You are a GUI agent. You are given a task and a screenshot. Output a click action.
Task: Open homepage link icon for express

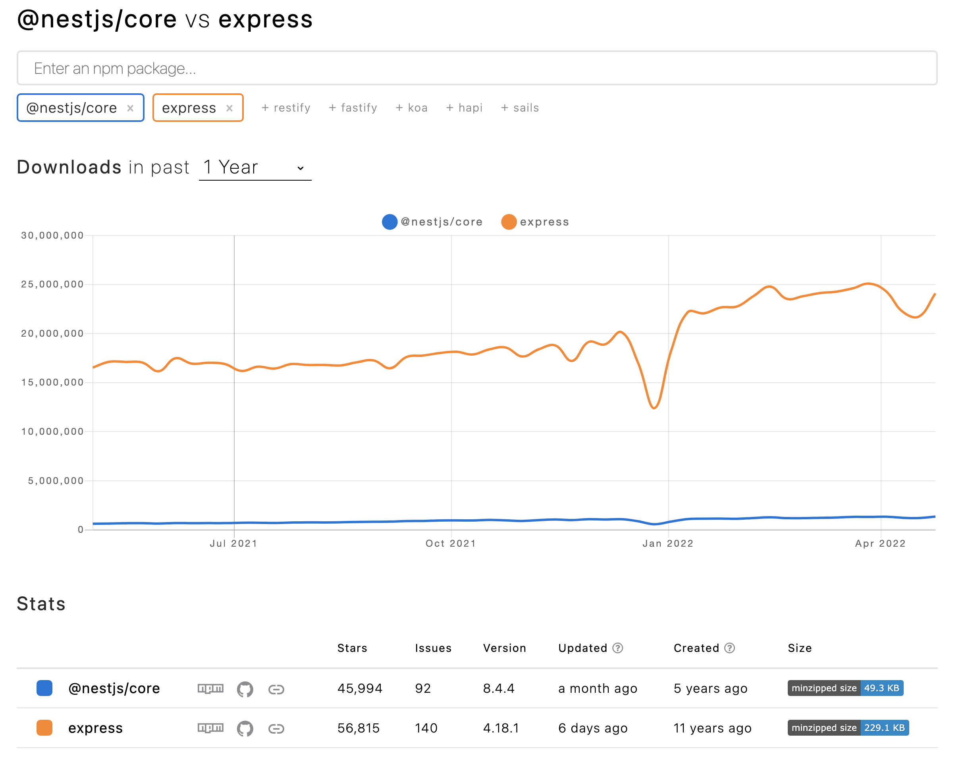pos(276,729)
